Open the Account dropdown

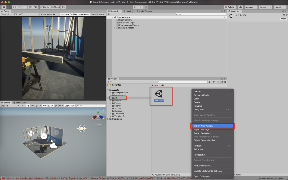pyautogui.click(x=251, y=7)
